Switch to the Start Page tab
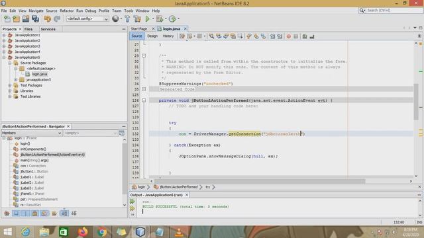The image size is (424, 238). pyautogui.click(x=139, y=28)
